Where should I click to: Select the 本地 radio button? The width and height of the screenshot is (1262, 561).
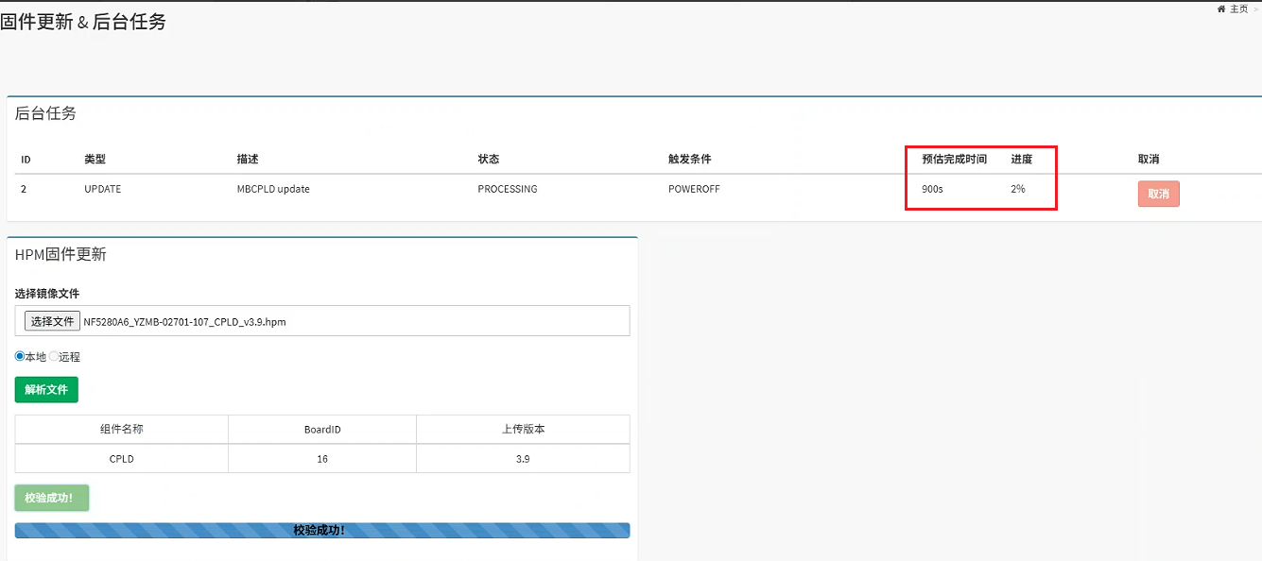coord(20,356)
